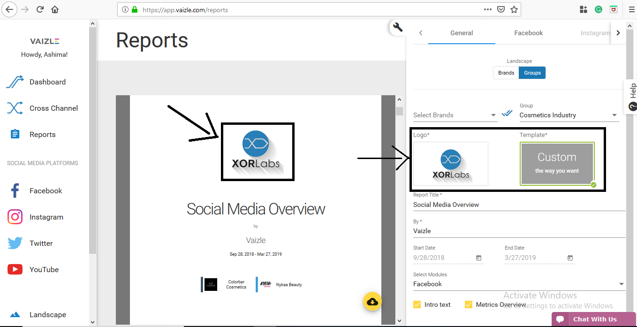Click the Instagram logo icon in sidebar

tap(15, 217)
